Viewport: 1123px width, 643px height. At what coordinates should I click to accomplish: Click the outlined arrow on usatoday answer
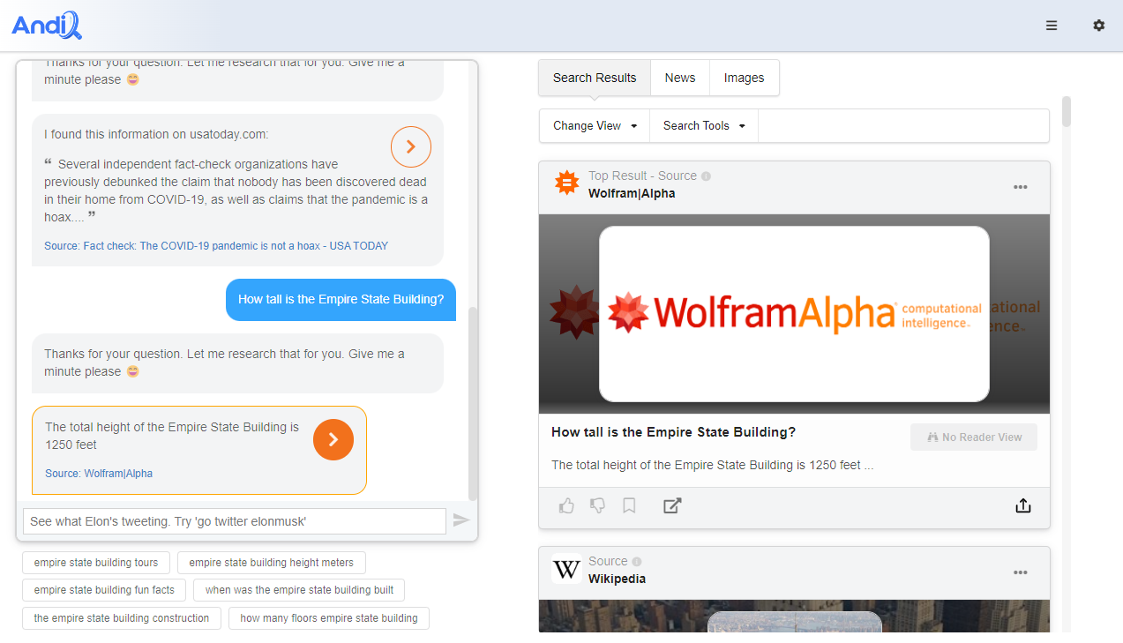(411, 147)
